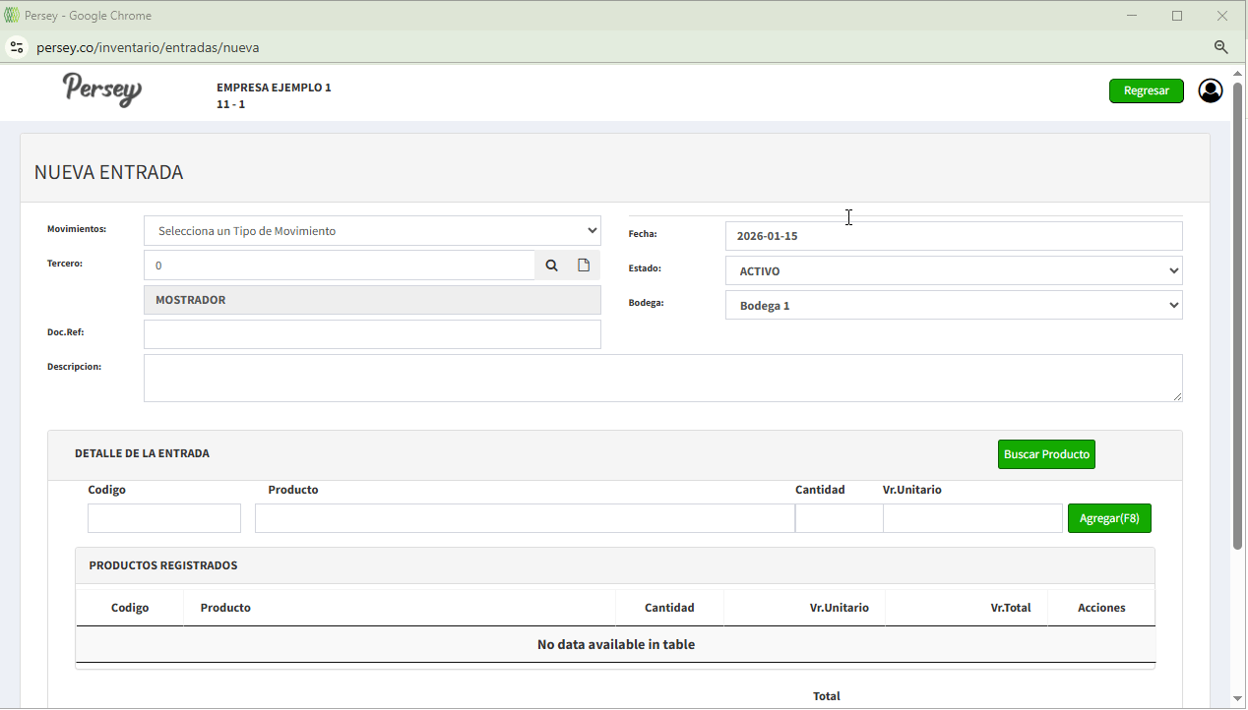Click the Persey logo
Screen dimensions: 1248x710
(x=102, y=89)
